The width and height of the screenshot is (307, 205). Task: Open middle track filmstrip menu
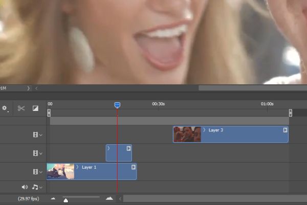pyautogui.click(x=37, y=153)
